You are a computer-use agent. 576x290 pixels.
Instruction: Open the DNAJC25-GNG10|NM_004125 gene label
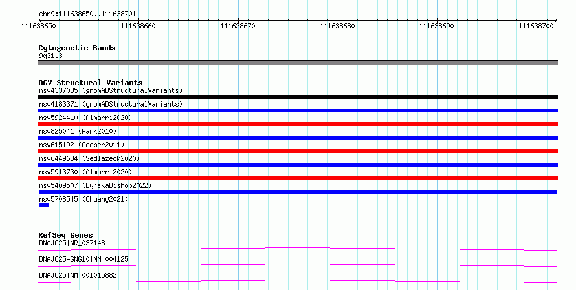[x=83, y=259]
